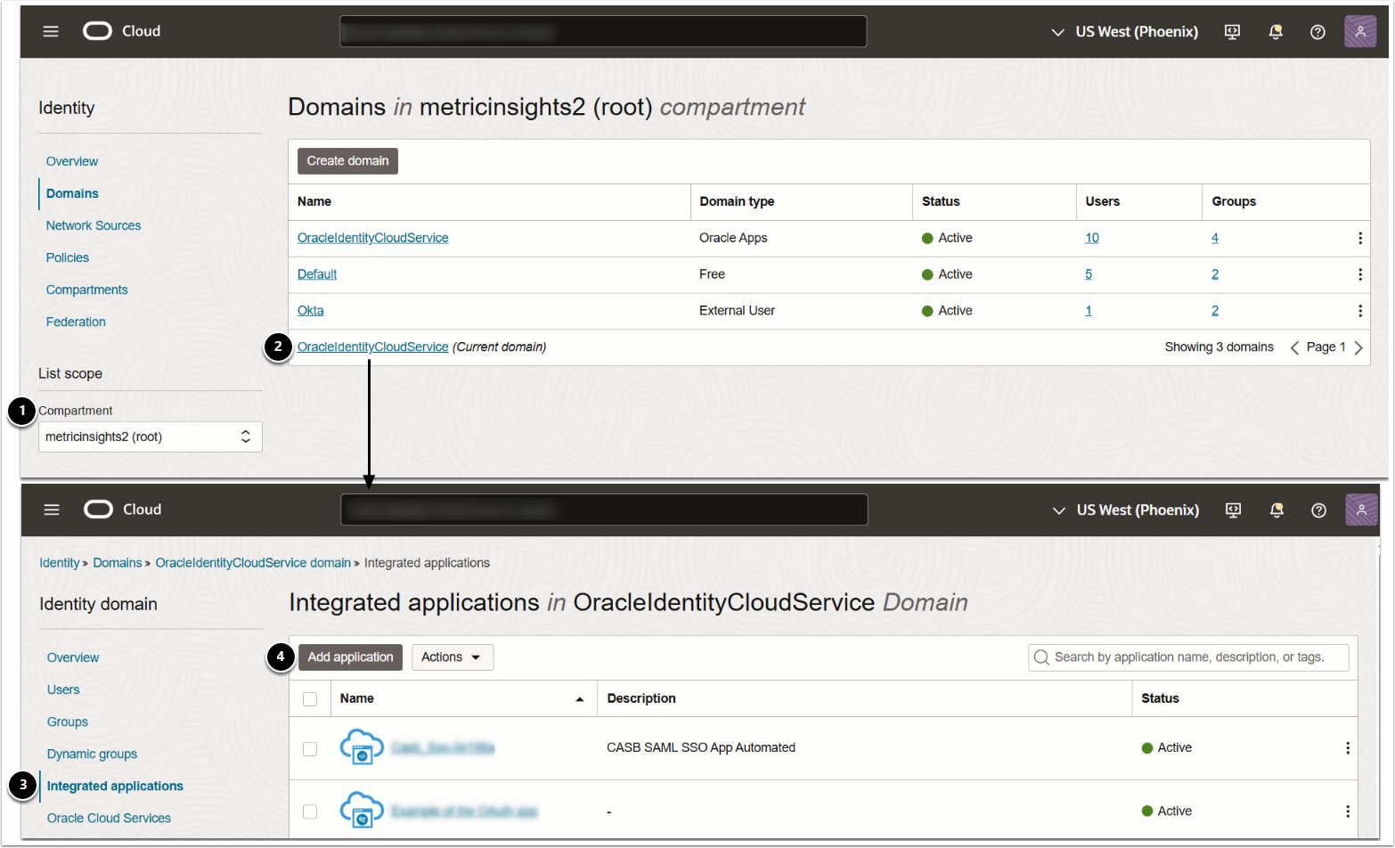Open actions menu for Default domain row
Screen dimensions: 1395x848
(x=1359, y=274)
